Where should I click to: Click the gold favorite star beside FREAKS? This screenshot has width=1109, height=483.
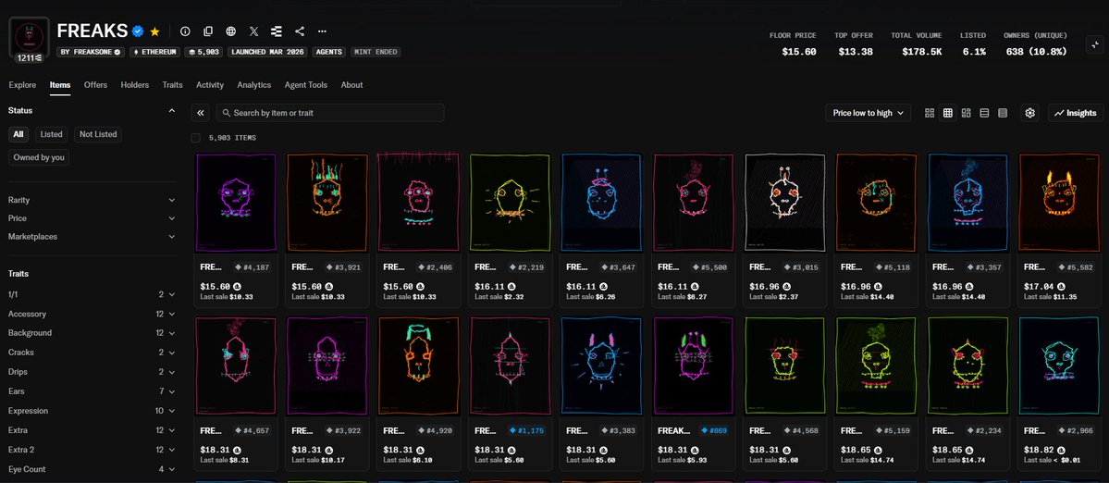154,31
